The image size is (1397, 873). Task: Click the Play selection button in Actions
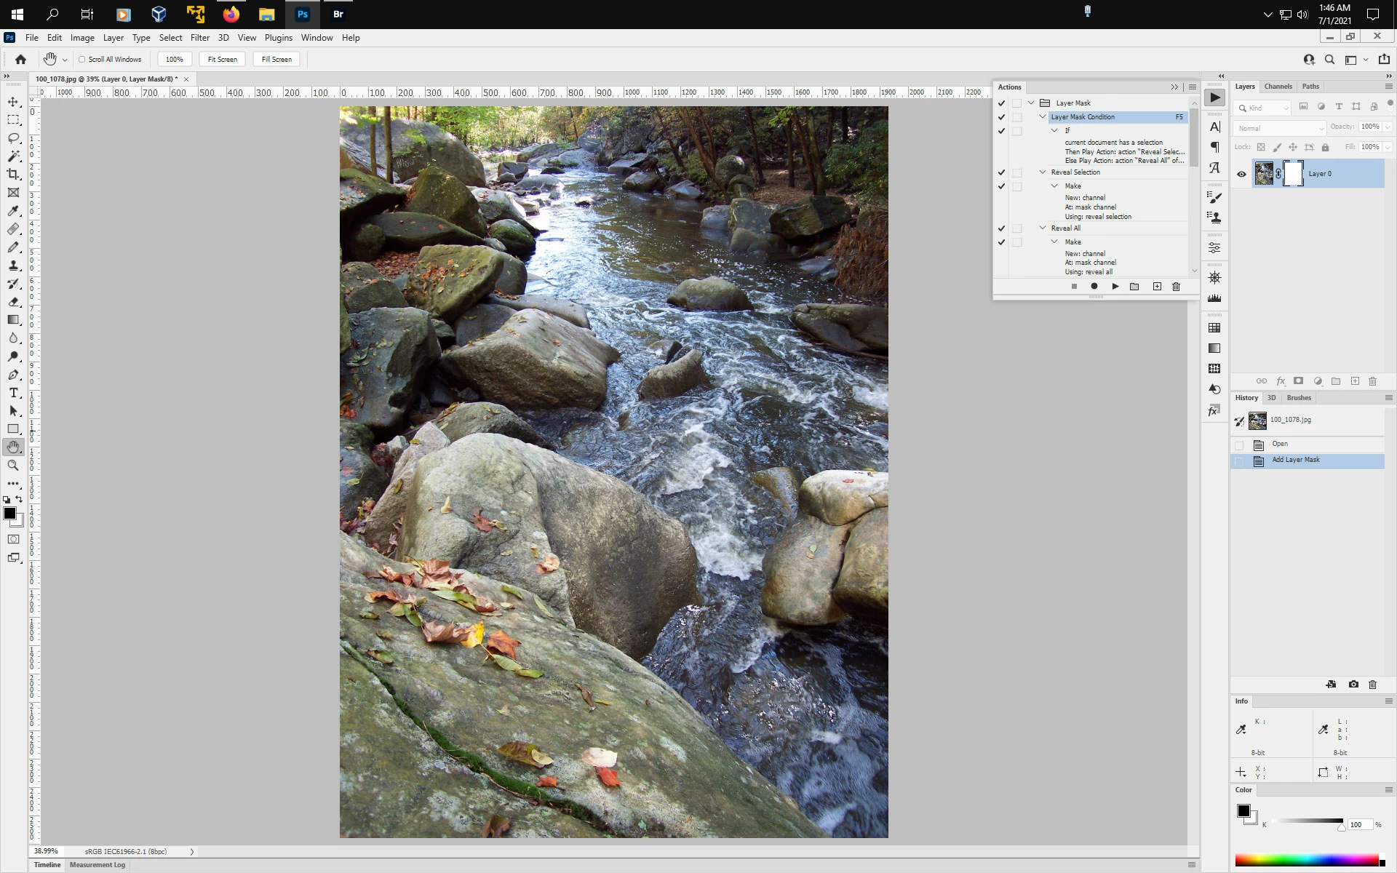pyautogui.click(x=1115, y=287)
